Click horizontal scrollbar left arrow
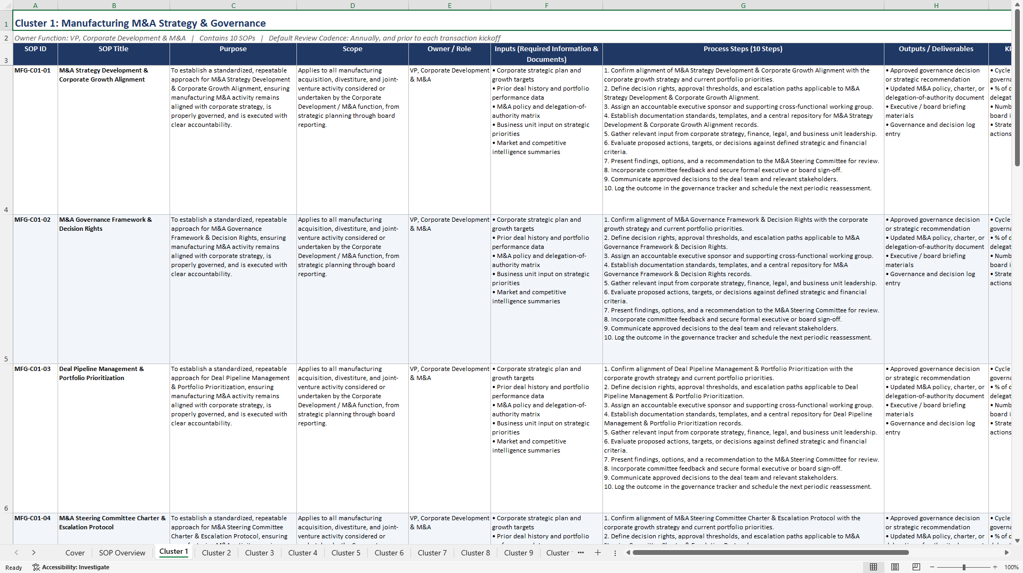Screen dimensions: 1023x573 tap(628, 553)
